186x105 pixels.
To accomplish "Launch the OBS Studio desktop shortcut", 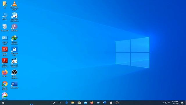I will (x=15, y=74).
